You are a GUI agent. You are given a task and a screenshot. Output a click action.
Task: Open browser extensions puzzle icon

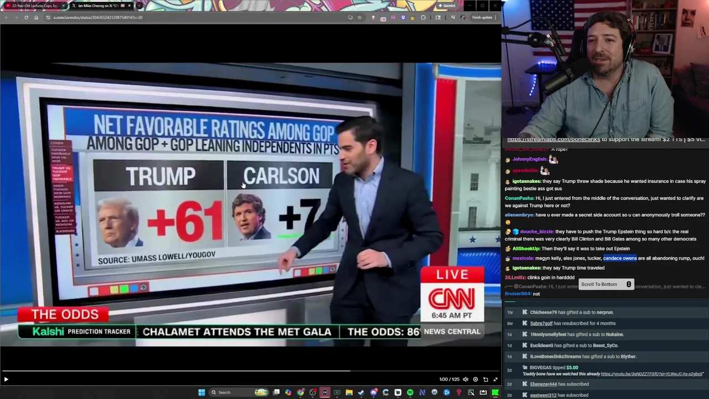(x=423, y=17)
